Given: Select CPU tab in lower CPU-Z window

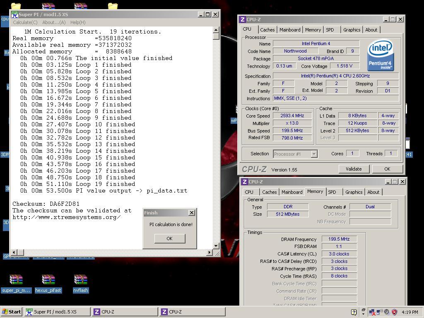Looking at the screenshot, I should (x=249, y=192).
